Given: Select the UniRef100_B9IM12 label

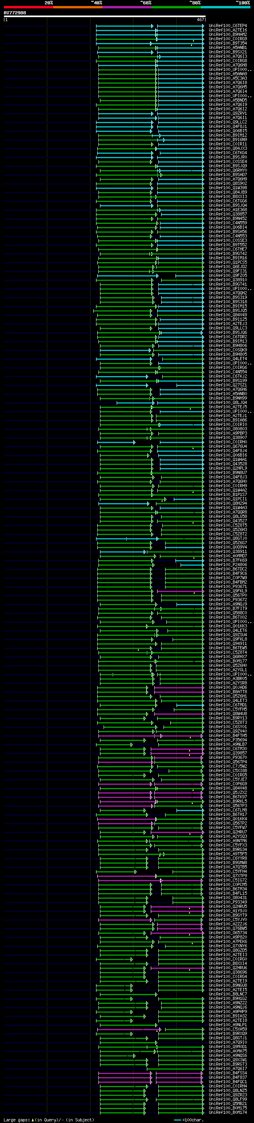Looking at the screenshot, I should point(228,135).
